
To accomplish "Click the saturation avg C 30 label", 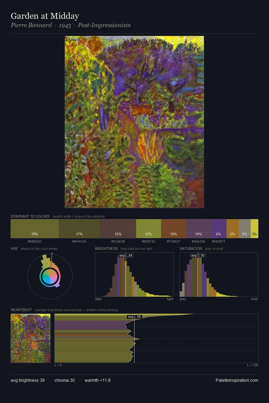I will (198, 256).
